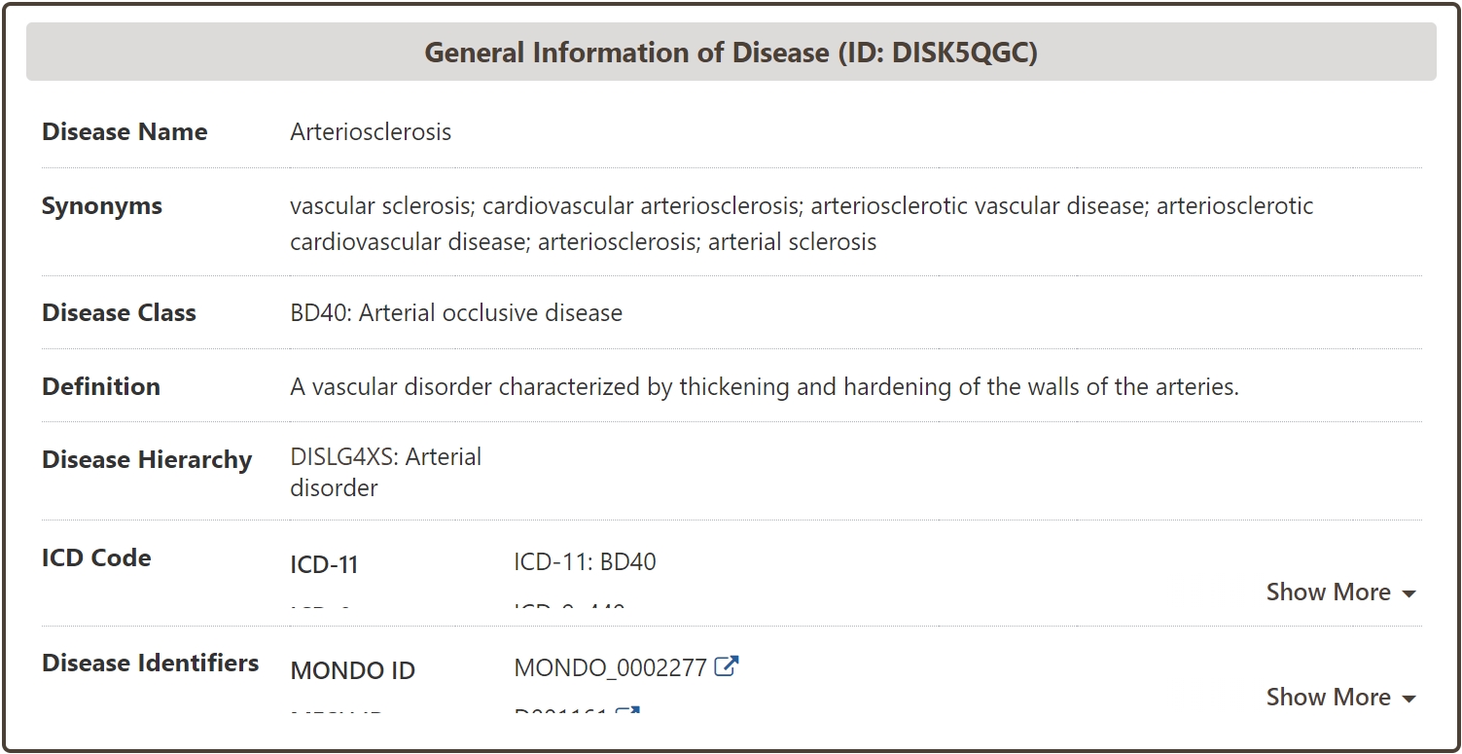Open the MONDO_0002277 identifier link
The width and height of the screenshot is (1462, 754).
pos(610,668)
